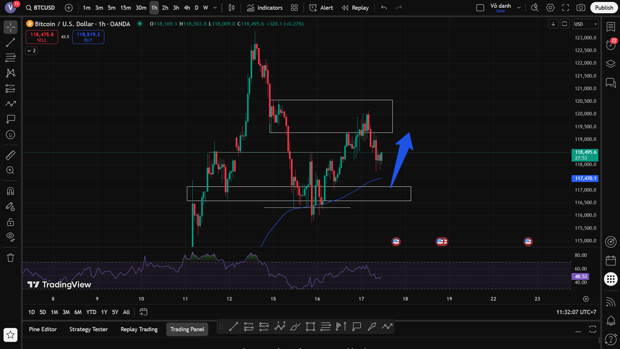Set date range to All

click(126, 312)
